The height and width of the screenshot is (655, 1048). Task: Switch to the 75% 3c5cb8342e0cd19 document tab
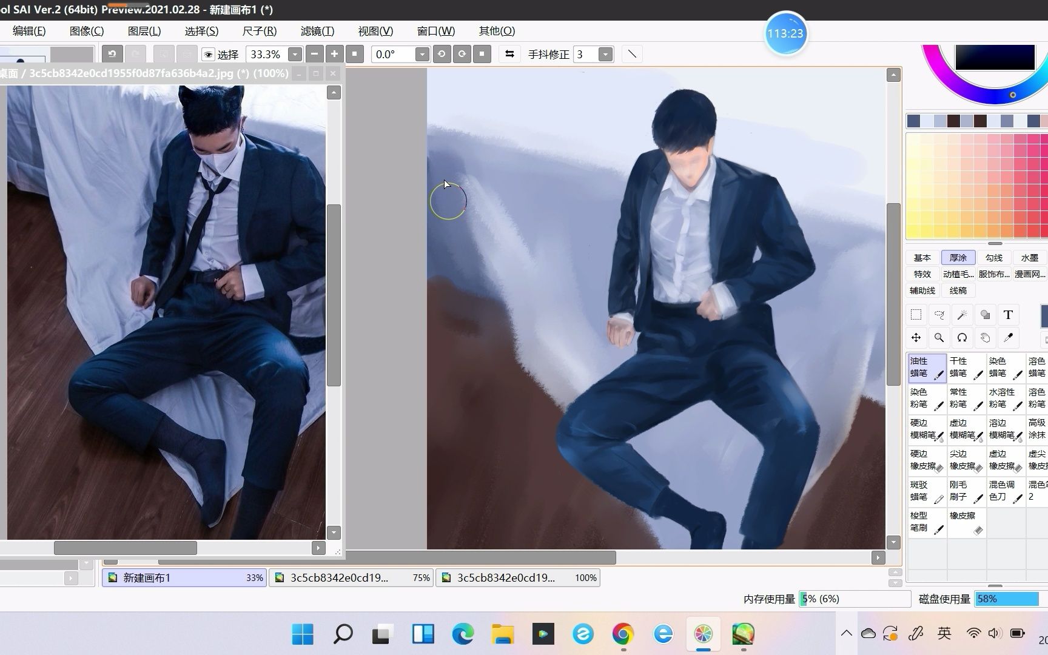(x=351, y=578)
